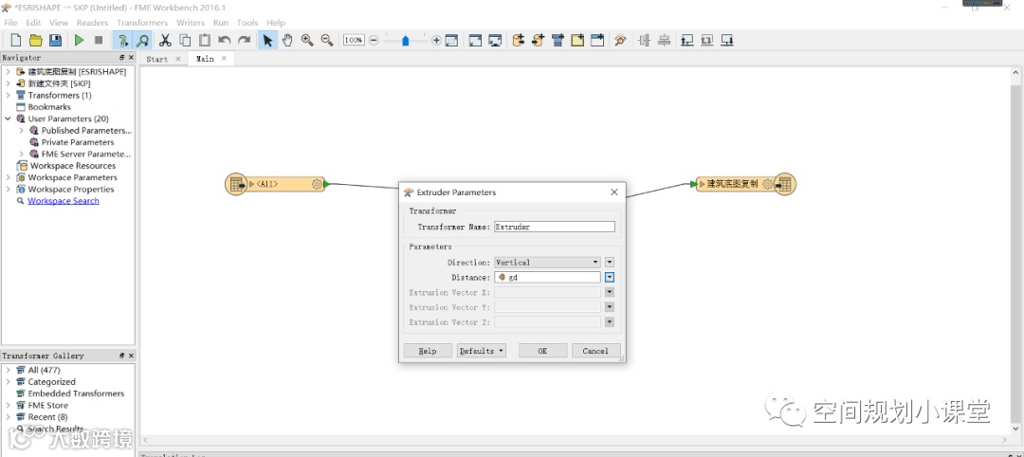Expand Recent (8) in Transformer Gallery

point(8,417)
